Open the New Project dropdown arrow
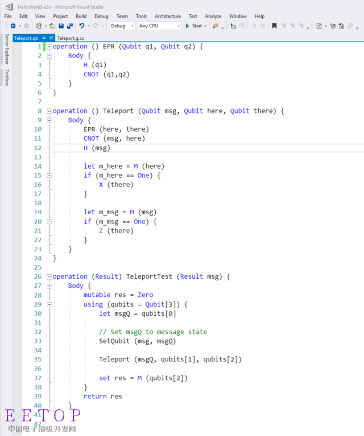The height and width of the screenshot is (436, 364). click(x=45, y=26)
